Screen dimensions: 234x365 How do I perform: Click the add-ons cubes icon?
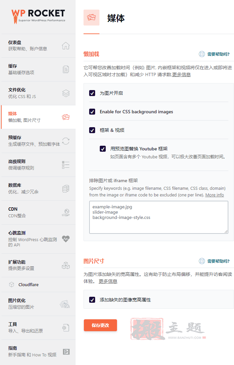(x=66, y=265)
